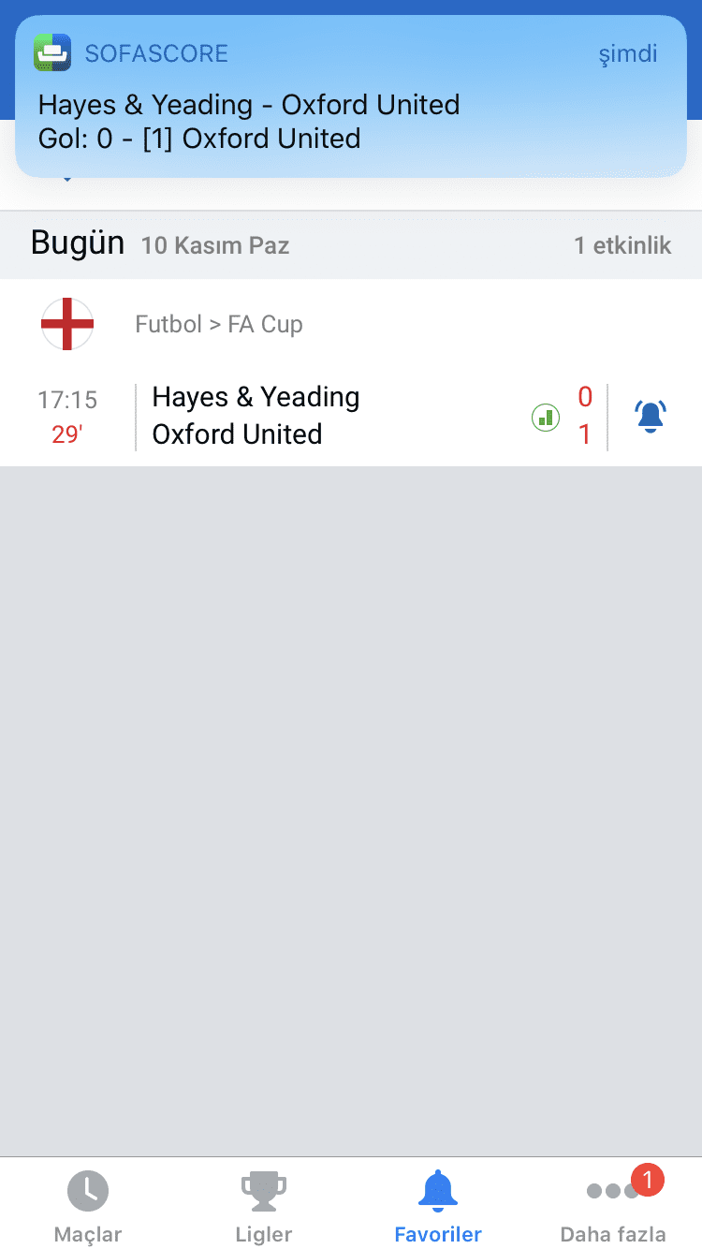Tap the 1 etkinlik event count
The image size is (702, 1249).
pos(622,245)
